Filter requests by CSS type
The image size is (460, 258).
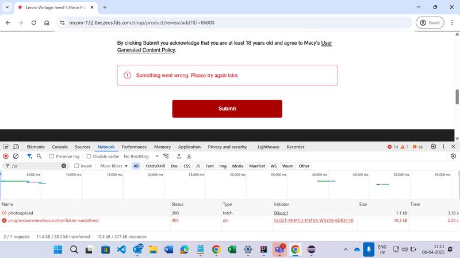pos(187,166)
